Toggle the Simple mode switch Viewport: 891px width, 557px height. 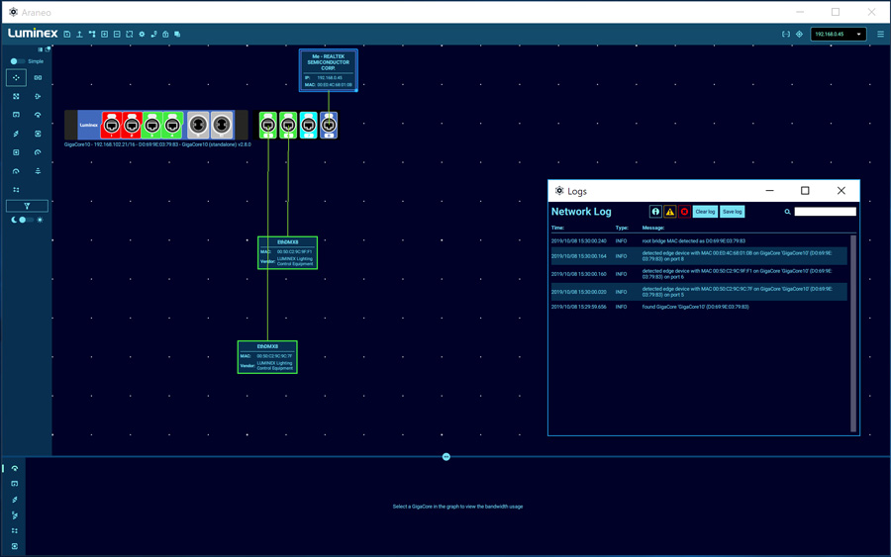pos(17,61)
